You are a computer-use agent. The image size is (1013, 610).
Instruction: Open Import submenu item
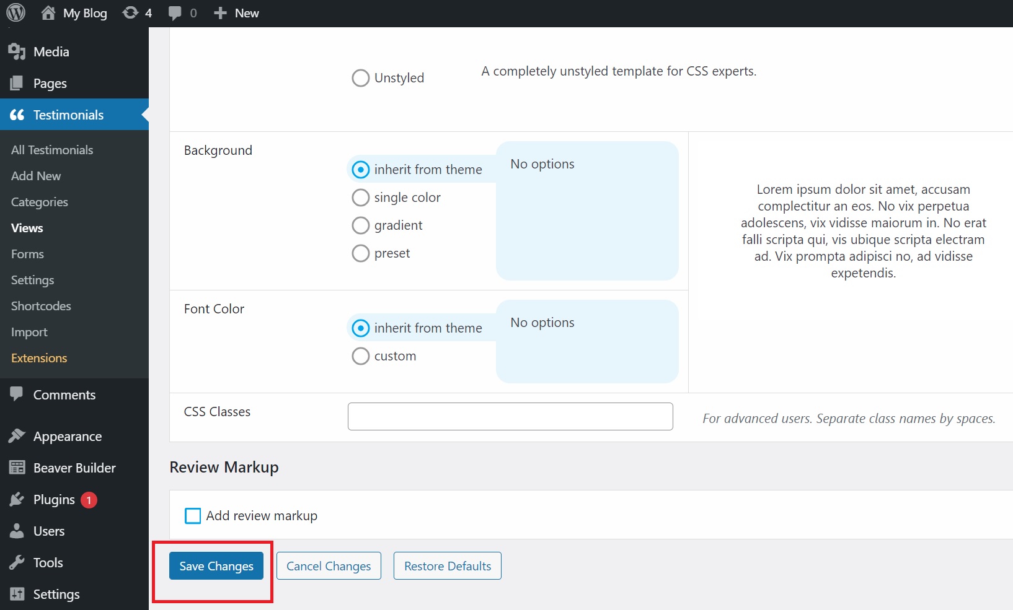29,332
